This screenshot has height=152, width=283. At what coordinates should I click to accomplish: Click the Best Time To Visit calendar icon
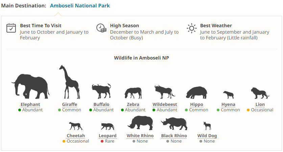coord(11,28)
